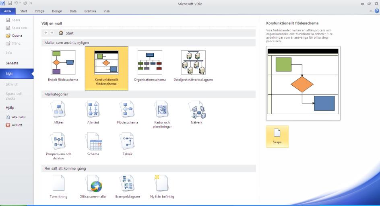The width and height of the screenshot is (380, 206).
Task: Open Exempeldiagram sample diagrams
Action: [x=128, y=187]
